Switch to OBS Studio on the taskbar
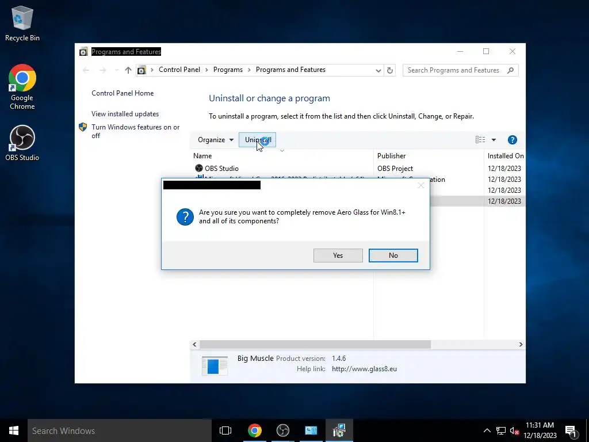The image size is (589, 442). [x=283, y=430]
